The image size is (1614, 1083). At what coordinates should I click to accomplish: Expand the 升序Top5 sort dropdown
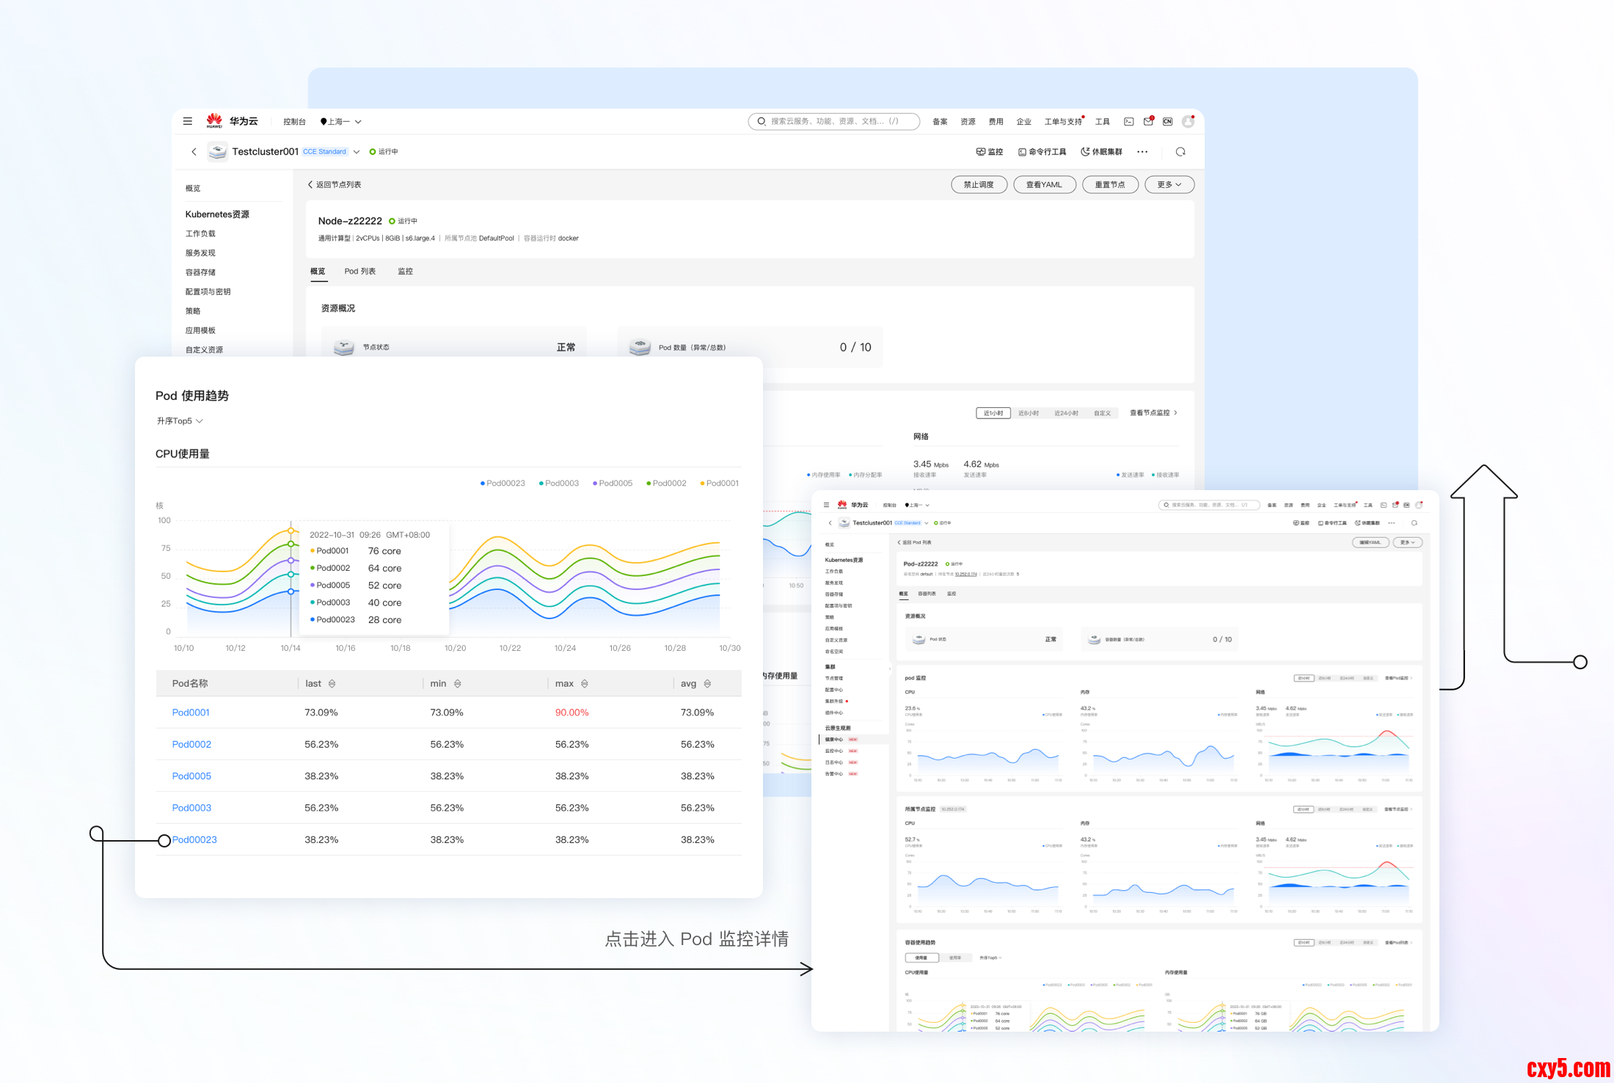(x=180, y=421)
